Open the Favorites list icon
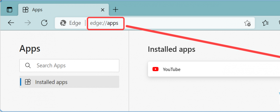Image resolution: width=280 pixels, height=112 pixels. [x=265, y=23]
